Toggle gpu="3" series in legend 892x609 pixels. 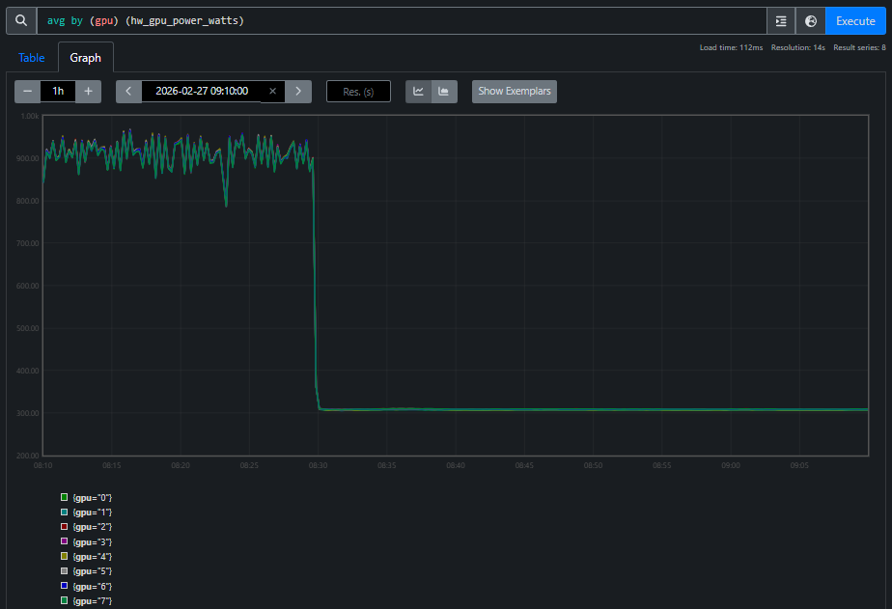(93, 541)
